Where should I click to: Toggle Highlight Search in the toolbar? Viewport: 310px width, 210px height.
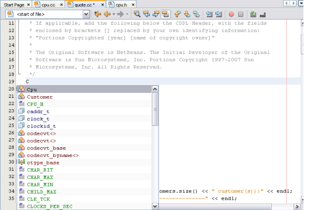[164, 14]
